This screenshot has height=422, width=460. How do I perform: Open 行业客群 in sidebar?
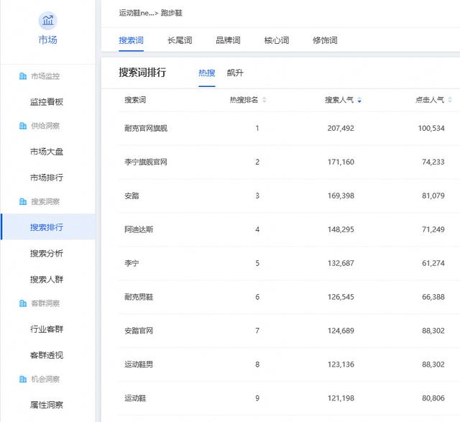(x=47, y=329)
